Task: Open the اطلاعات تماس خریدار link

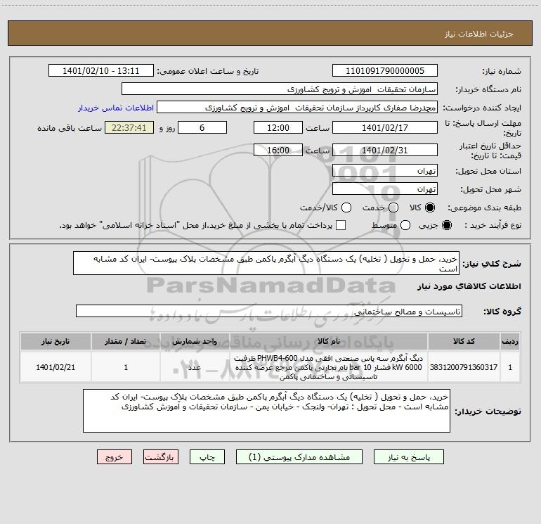Action: (116, 108)
